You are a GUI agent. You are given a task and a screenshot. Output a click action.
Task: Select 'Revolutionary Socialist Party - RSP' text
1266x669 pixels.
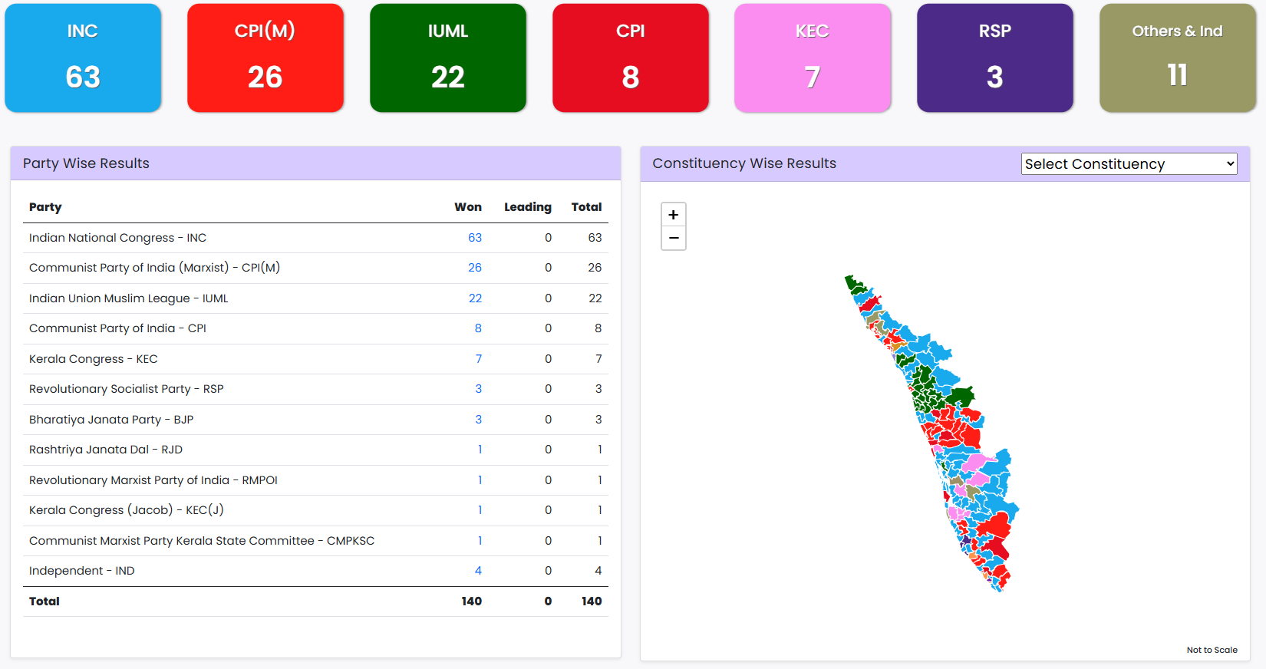(x=127, y=389)
